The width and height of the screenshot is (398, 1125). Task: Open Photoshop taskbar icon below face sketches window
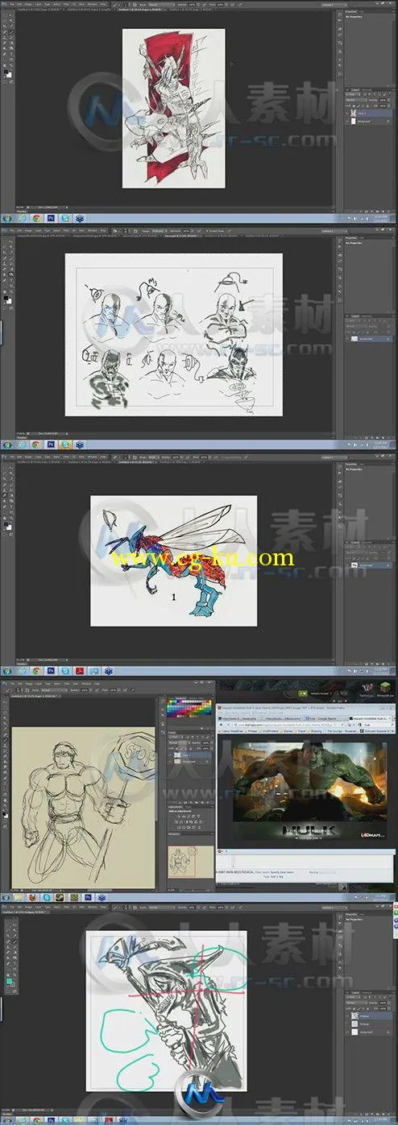click(52, 444)
